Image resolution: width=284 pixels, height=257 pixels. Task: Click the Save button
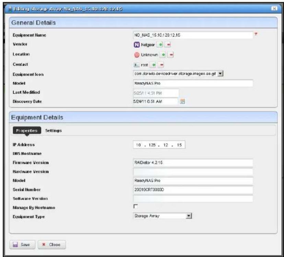(22, 245)
